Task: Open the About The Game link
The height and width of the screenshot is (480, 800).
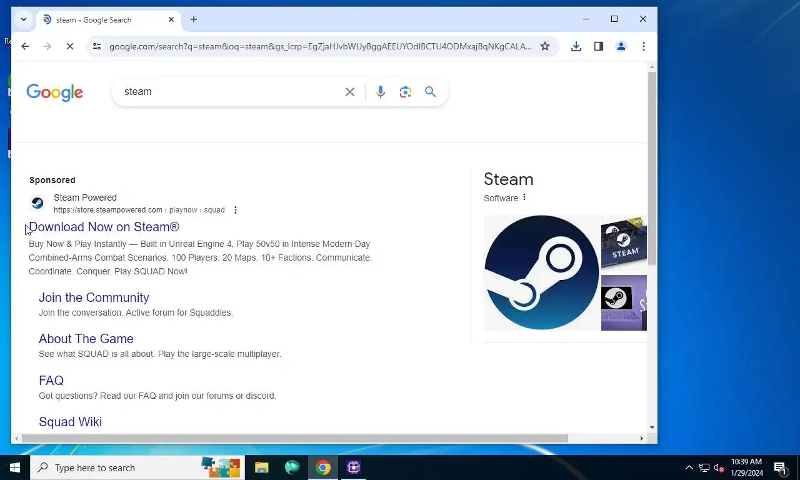Action: click(x=86, y=339)
